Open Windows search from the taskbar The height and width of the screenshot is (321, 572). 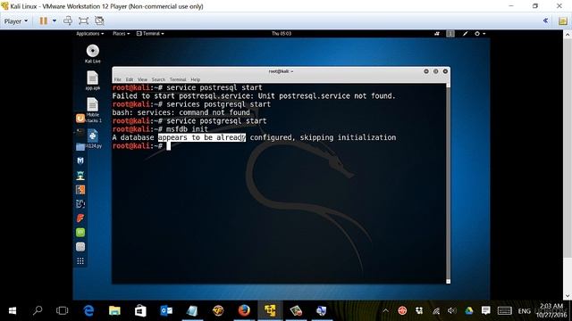pos(38,310)
